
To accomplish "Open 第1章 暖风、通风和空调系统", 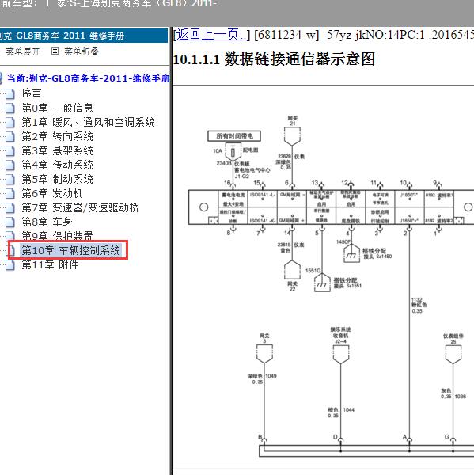I will [88, 122].
